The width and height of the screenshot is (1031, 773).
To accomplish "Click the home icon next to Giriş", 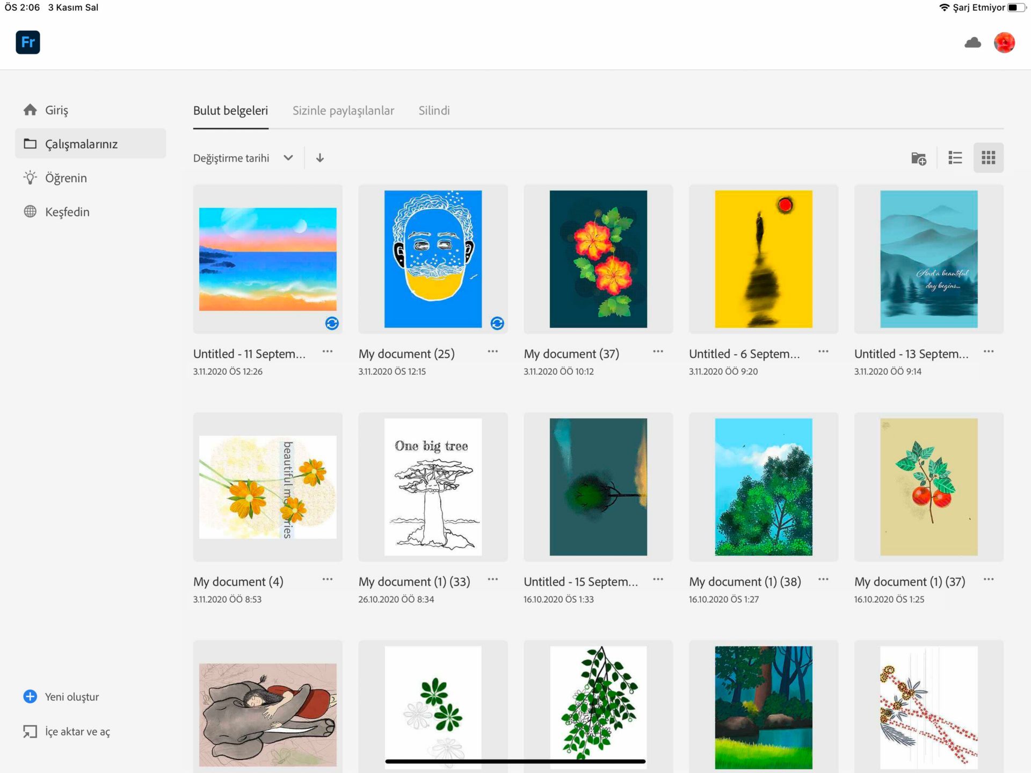I will (x=30, y=110).
